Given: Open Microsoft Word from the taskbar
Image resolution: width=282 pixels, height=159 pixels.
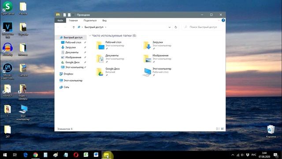Looking at the screenshot, I should click(96, 155).
